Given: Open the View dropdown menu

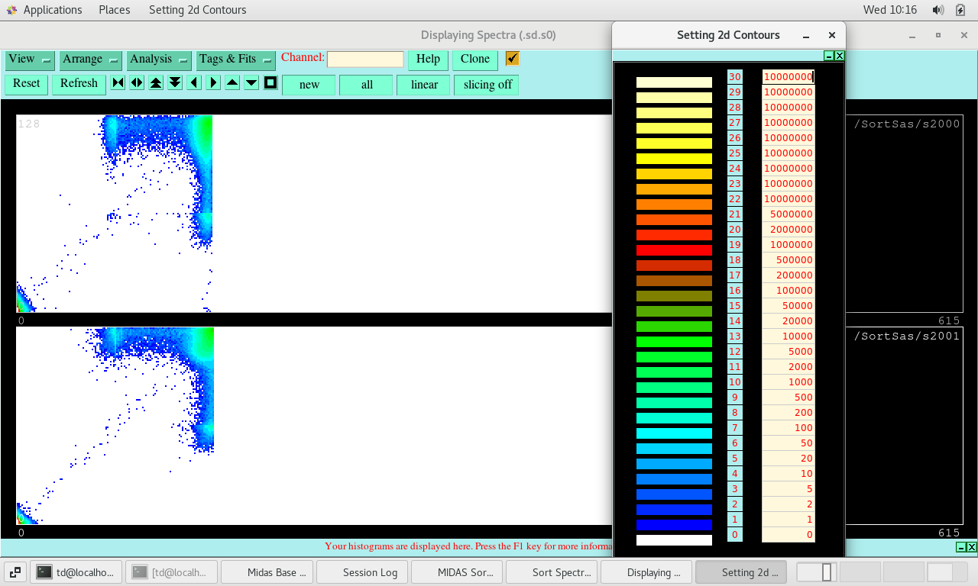Looking at the screenshot, I should click(30, 60).
